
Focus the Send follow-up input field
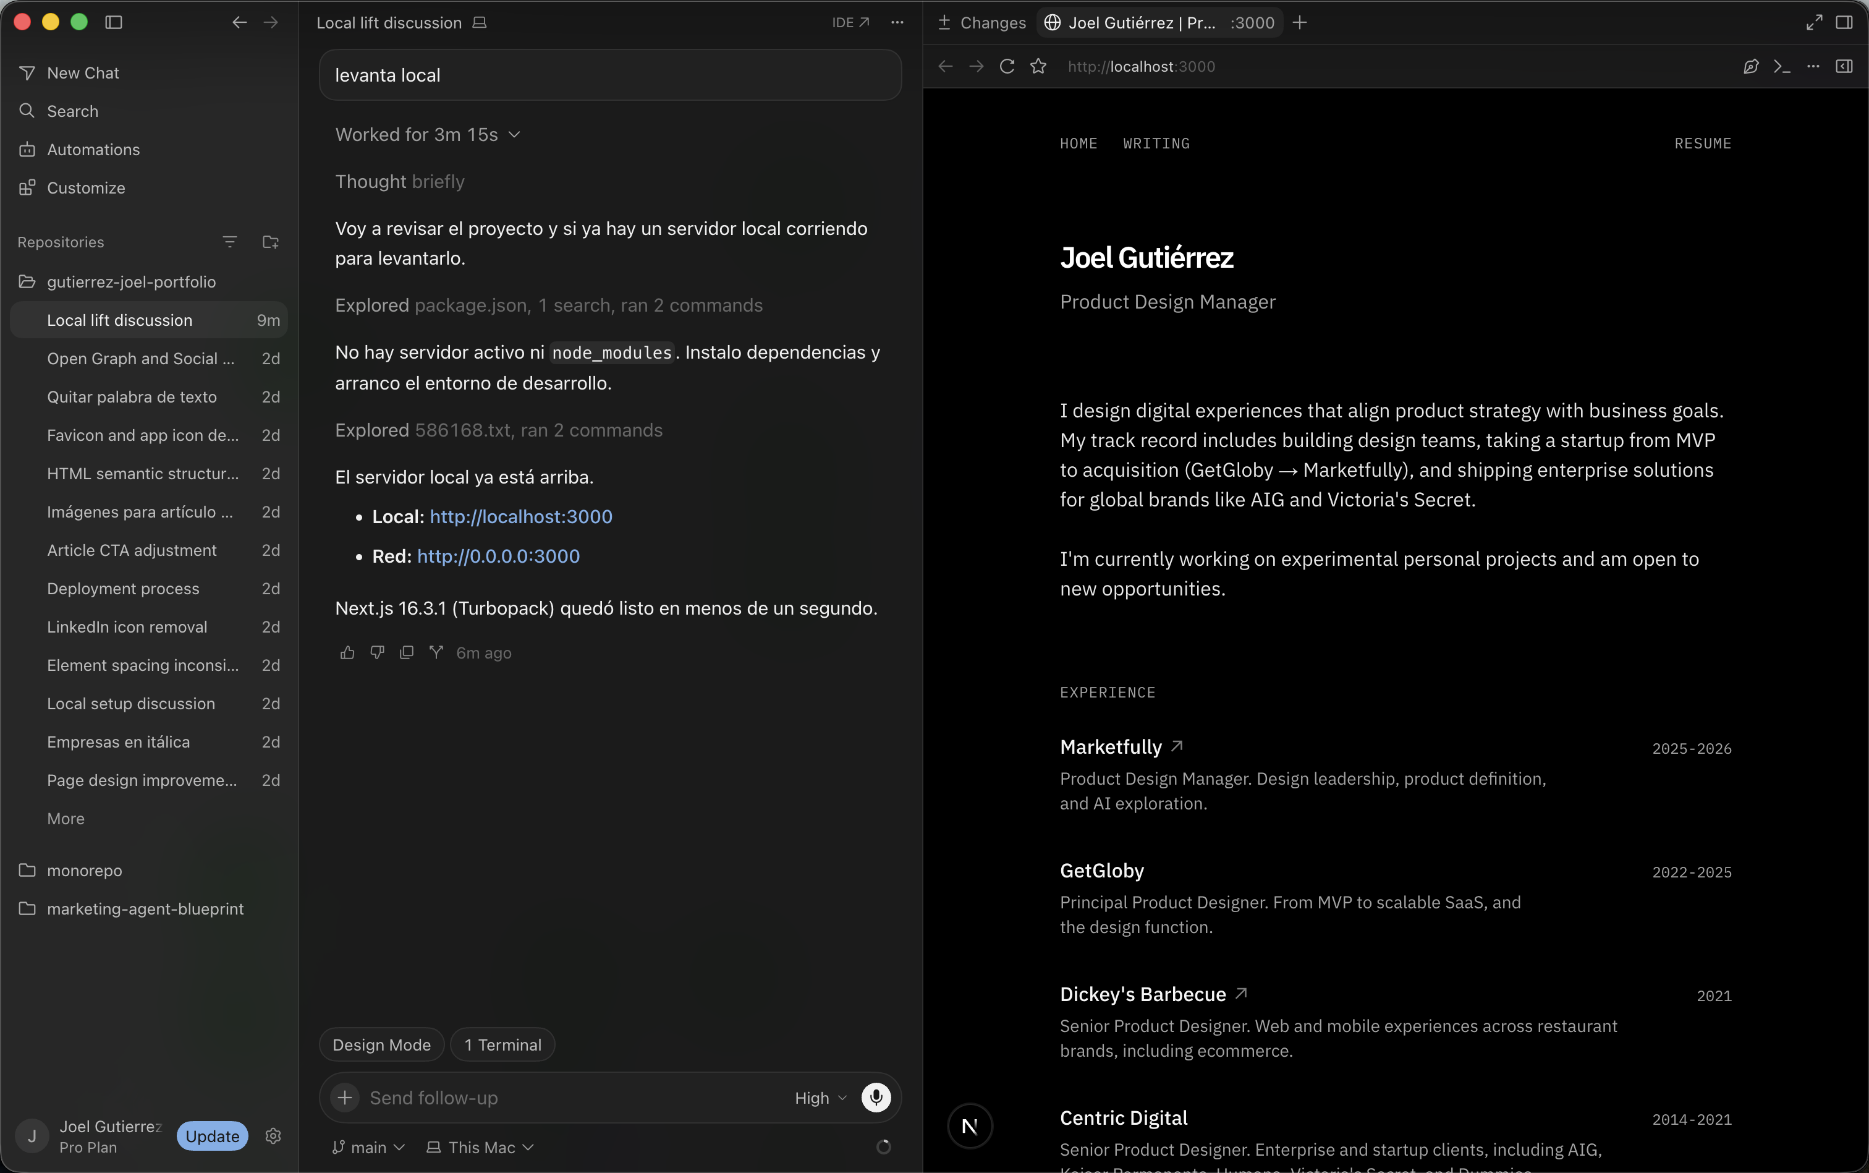574,1098
